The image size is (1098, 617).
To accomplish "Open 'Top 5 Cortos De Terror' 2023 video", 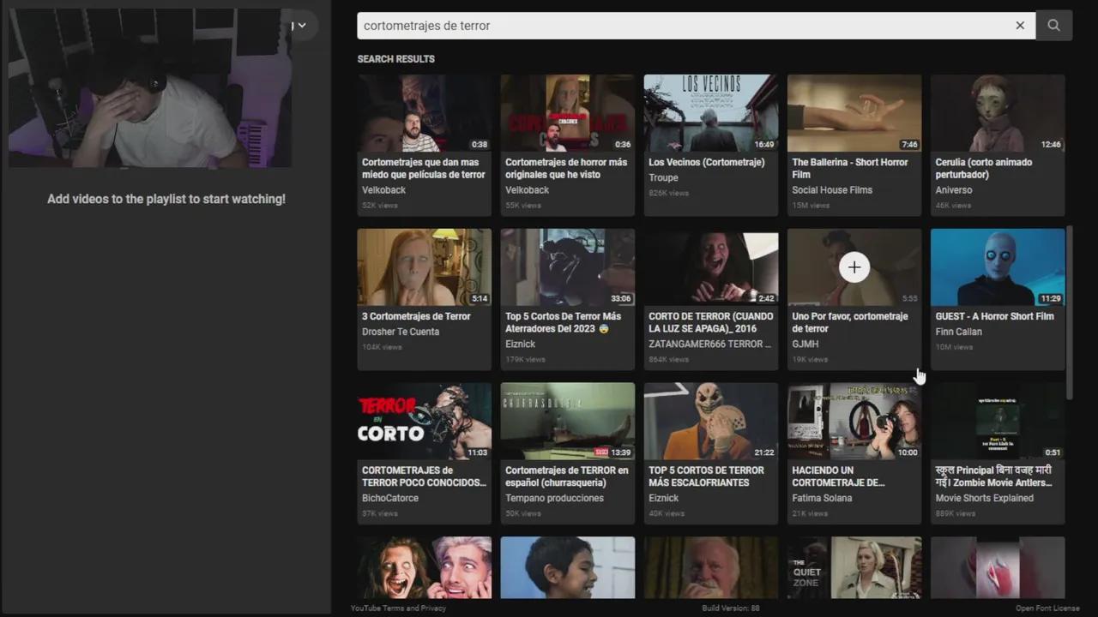I will coord(568,267).
